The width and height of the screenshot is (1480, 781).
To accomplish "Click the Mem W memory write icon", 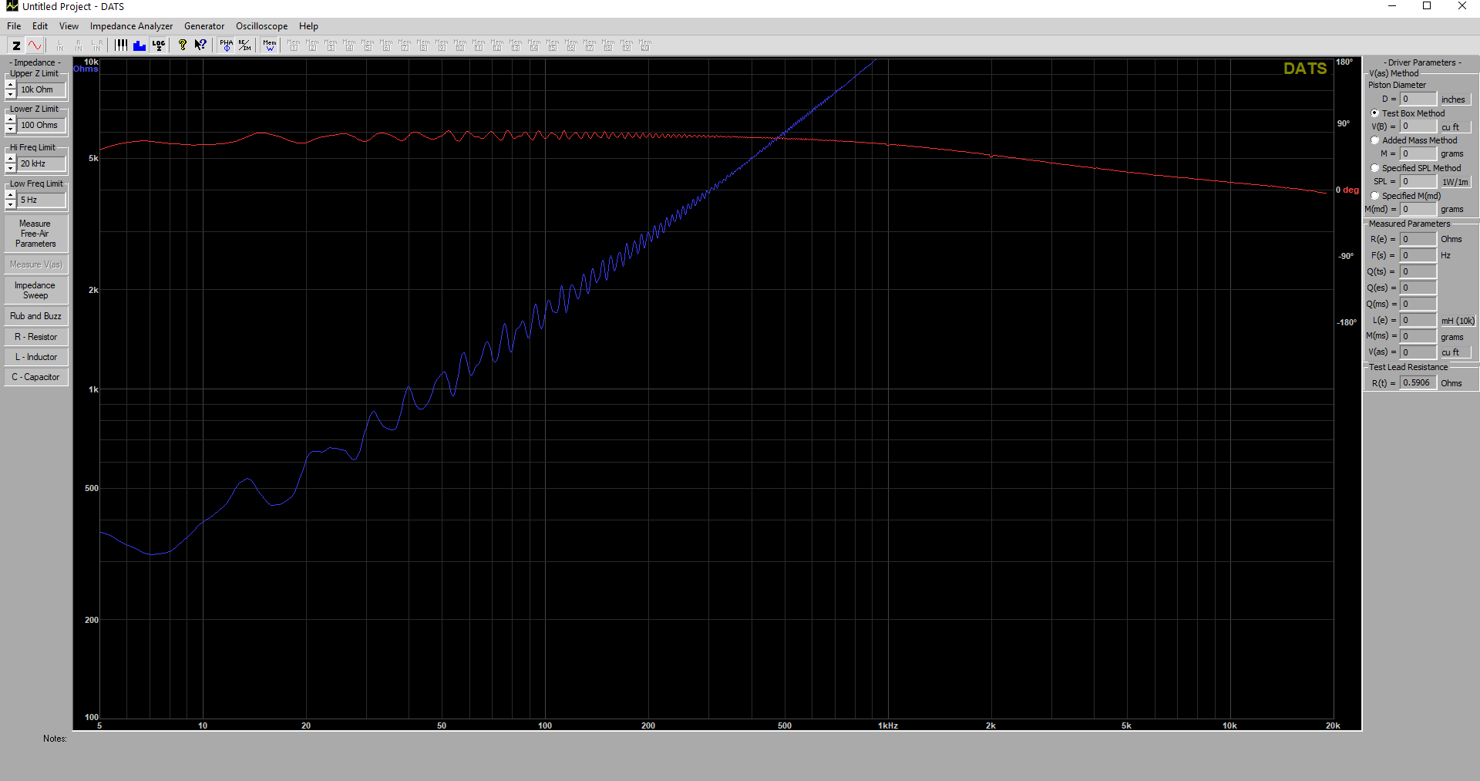I will (270, 45).
